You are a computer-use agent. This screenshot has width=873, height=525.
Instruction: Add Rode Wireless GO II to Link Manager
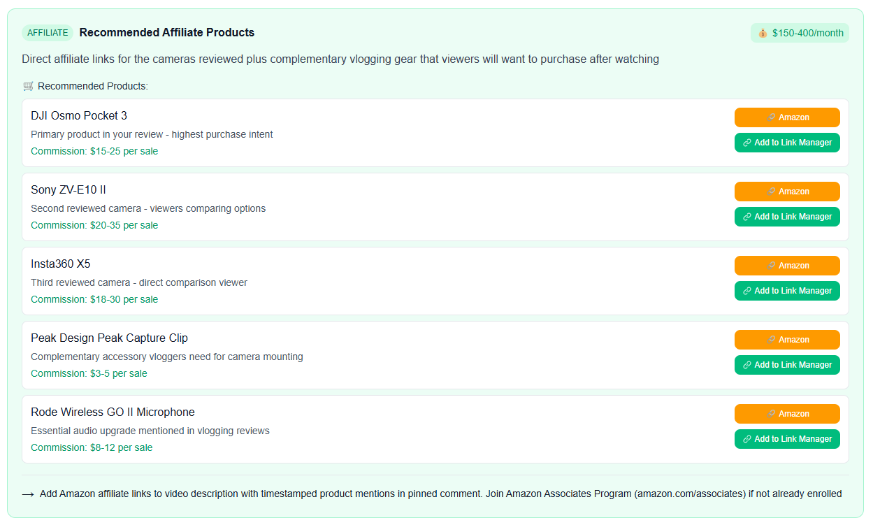tap(786, 439)
